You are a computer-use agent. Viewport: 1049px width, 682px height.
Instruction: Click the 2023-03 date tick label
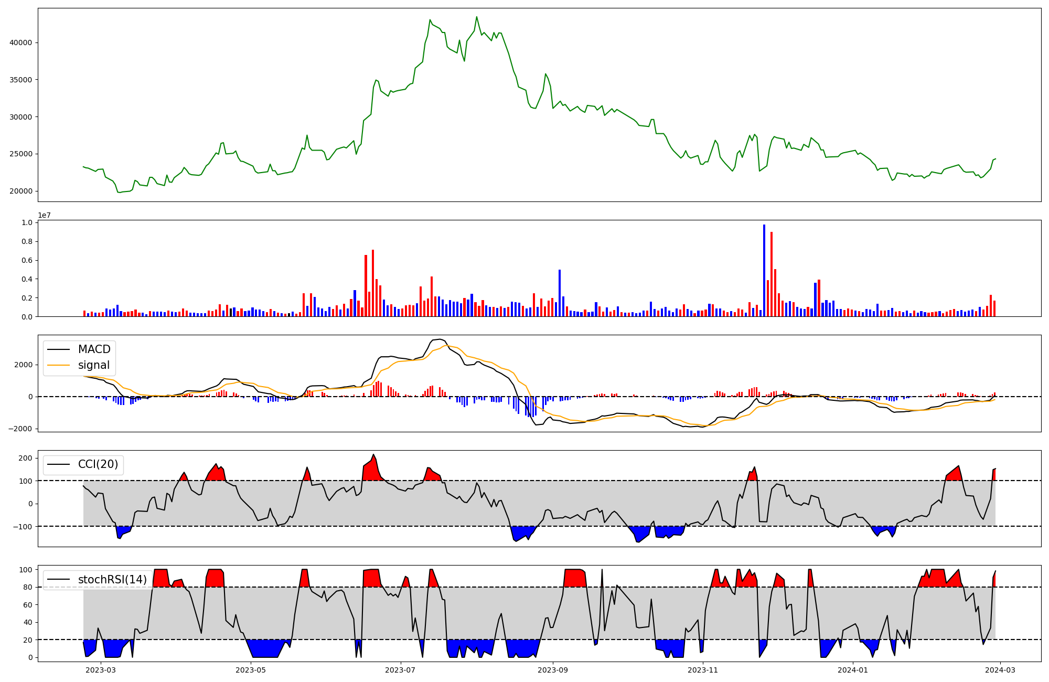[x=100, y=670]
